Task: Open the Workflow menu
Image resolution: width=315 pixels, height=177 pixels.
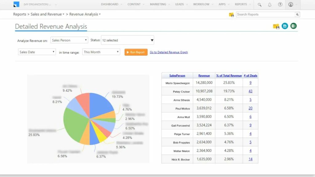Action: (x=201, y=4)
